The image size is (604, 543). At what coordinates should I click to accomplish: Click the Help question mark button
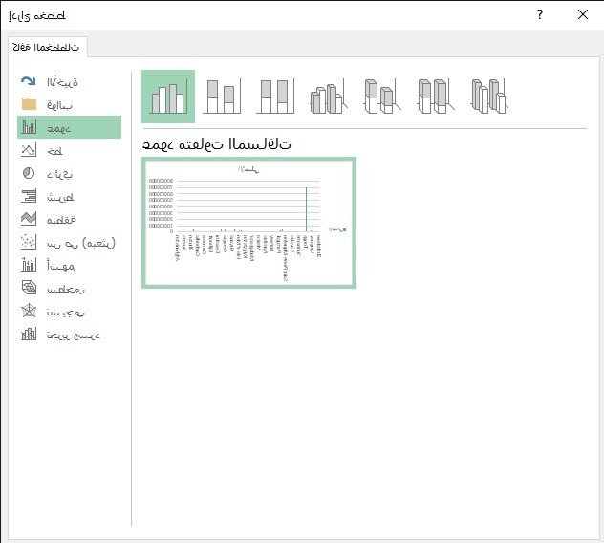540,14
